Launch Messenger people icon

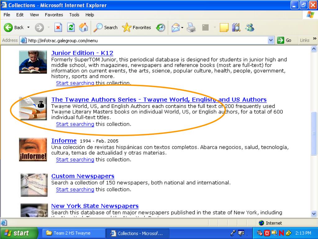tap(250, 27)
